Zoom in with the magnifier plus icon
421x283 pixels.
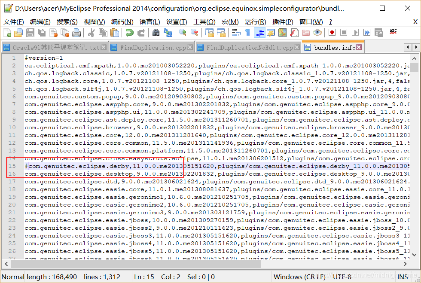coord(183,33)
